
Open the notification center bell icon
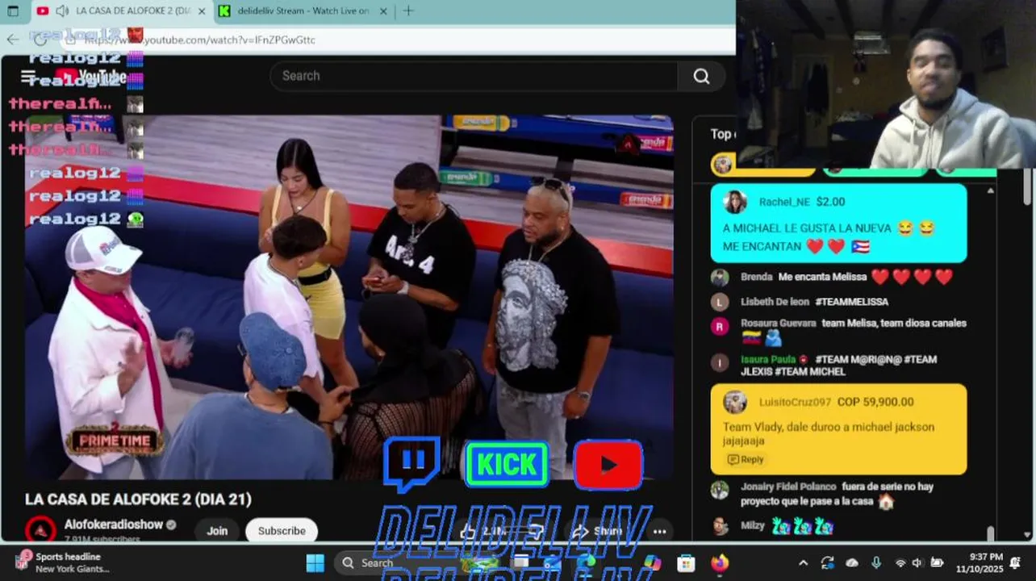tap(1015, 562)
